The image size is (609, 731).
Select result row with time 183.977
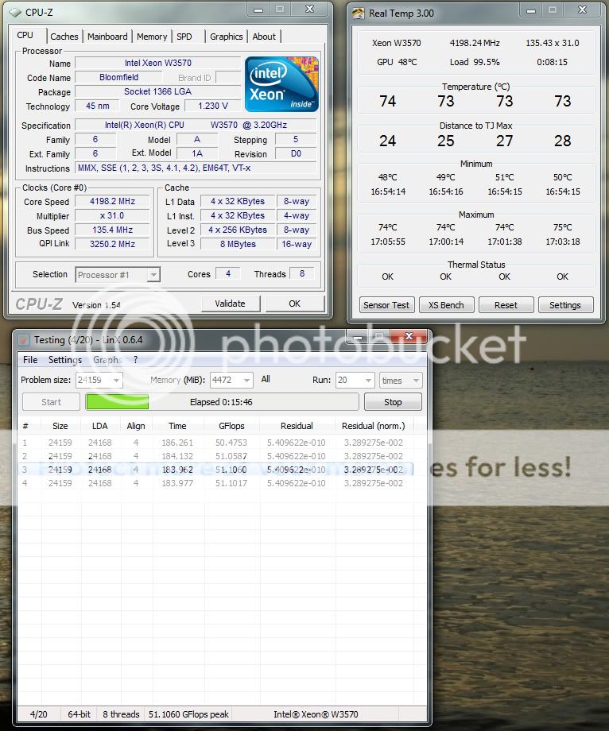coord(215,483)
